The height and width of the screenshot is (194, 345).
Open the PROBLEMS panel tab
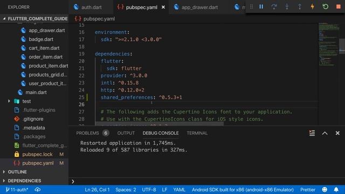pos(87,133)
